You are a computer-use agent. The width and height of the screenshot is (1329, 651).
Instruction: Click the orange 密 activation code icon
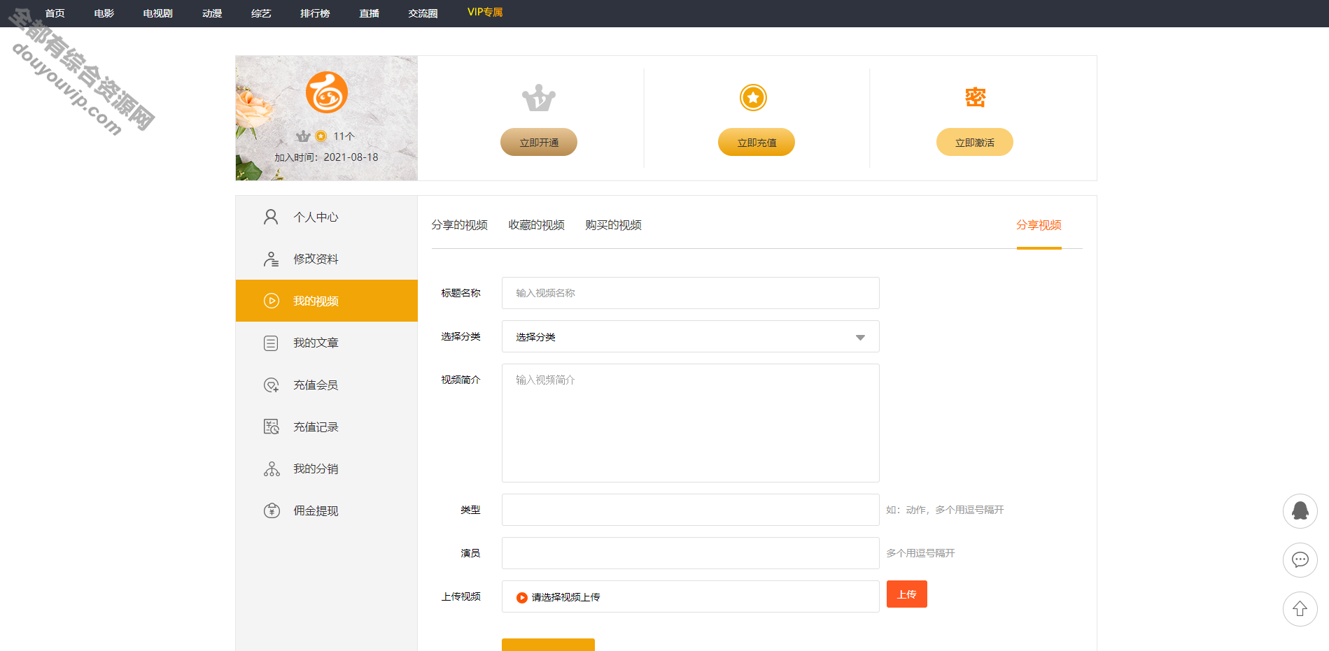point(976,97)
